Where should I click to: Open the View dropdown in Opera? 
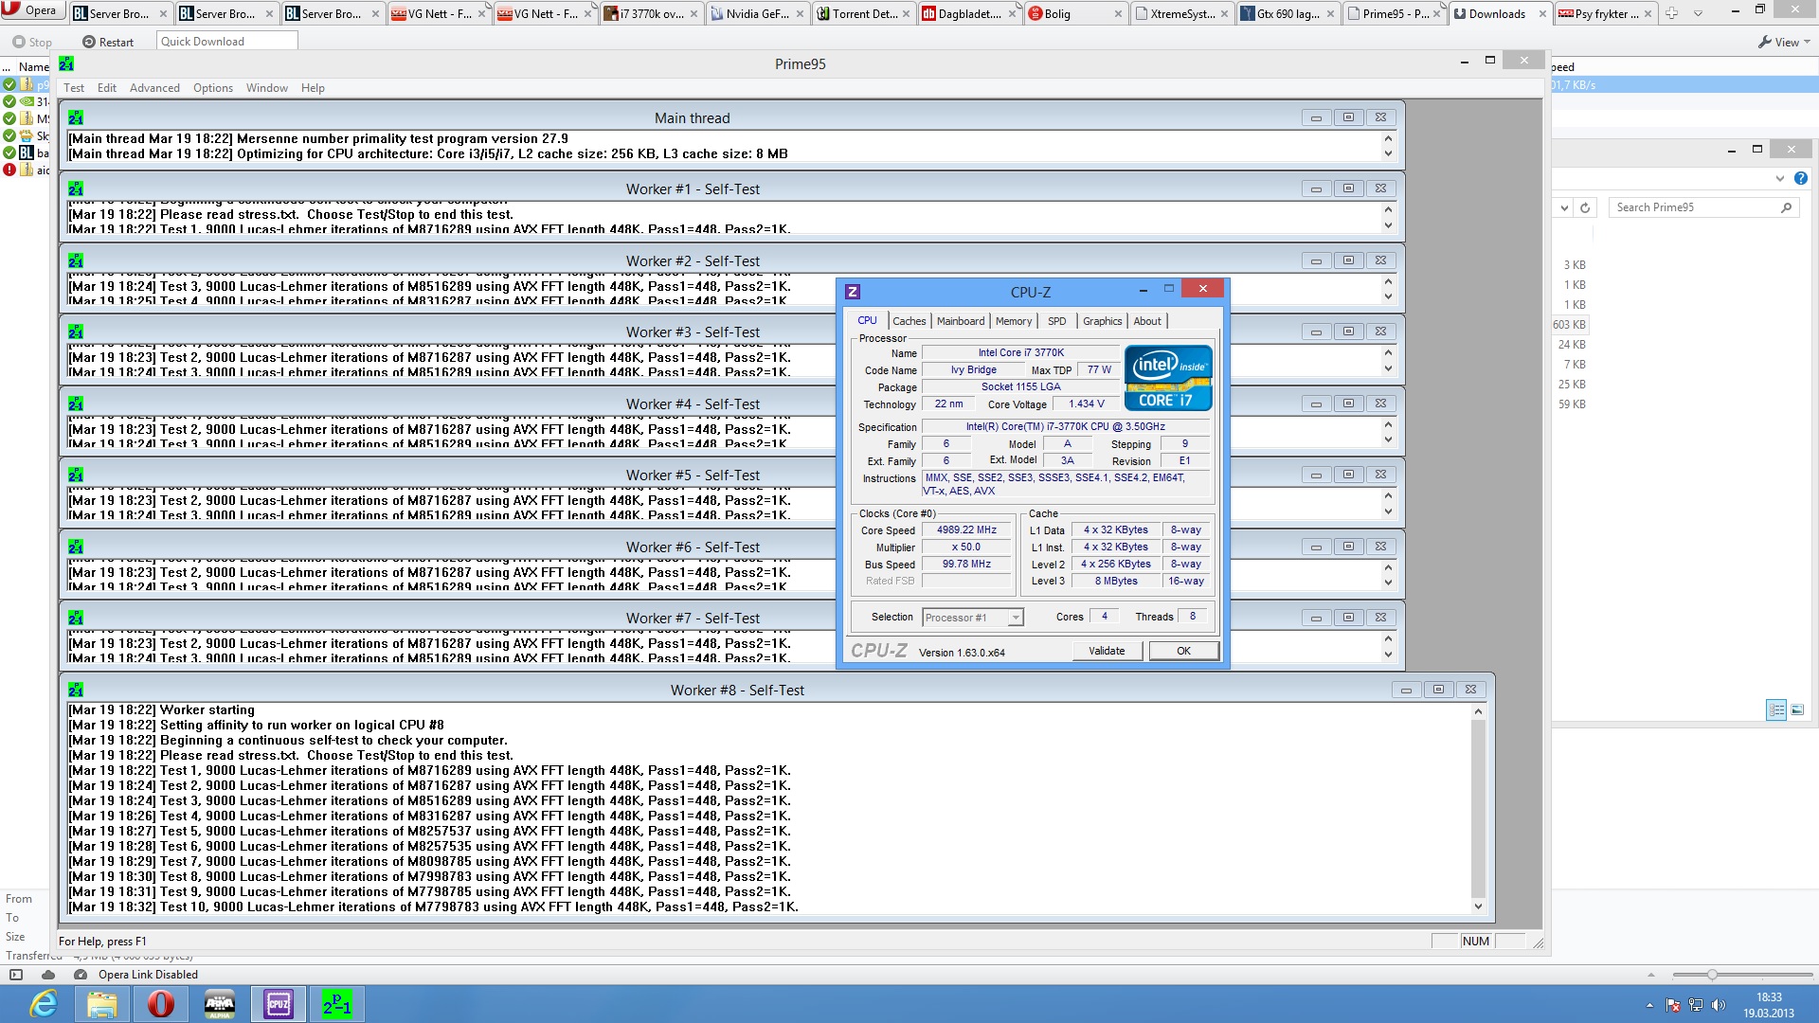1783,42
